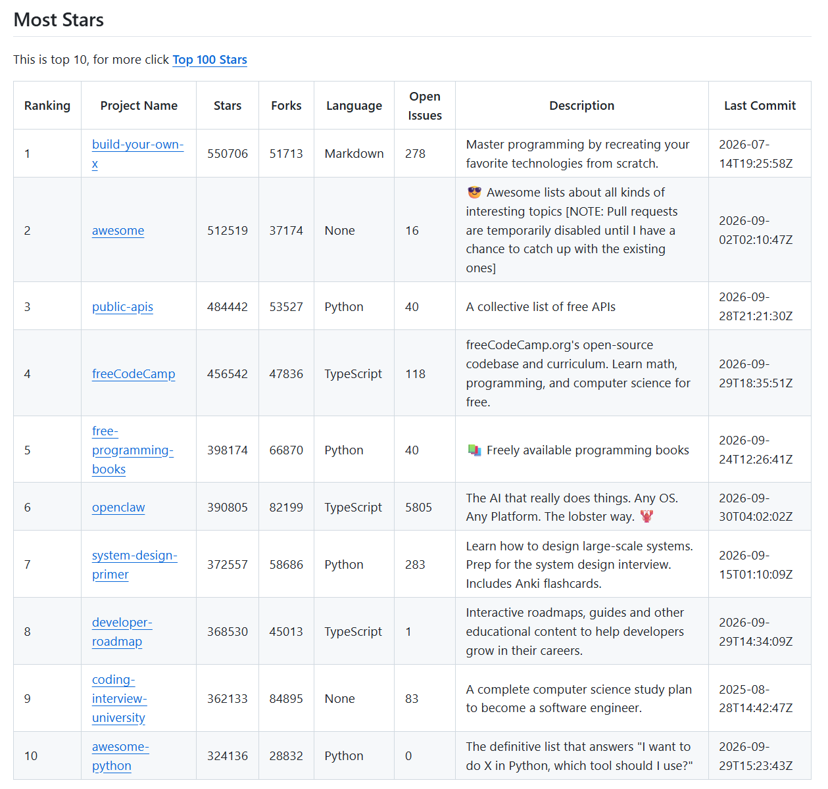Open the freeCodeCamp project link
The width and height of the screenshot is (828, 789).
click(x=134, y=374)
